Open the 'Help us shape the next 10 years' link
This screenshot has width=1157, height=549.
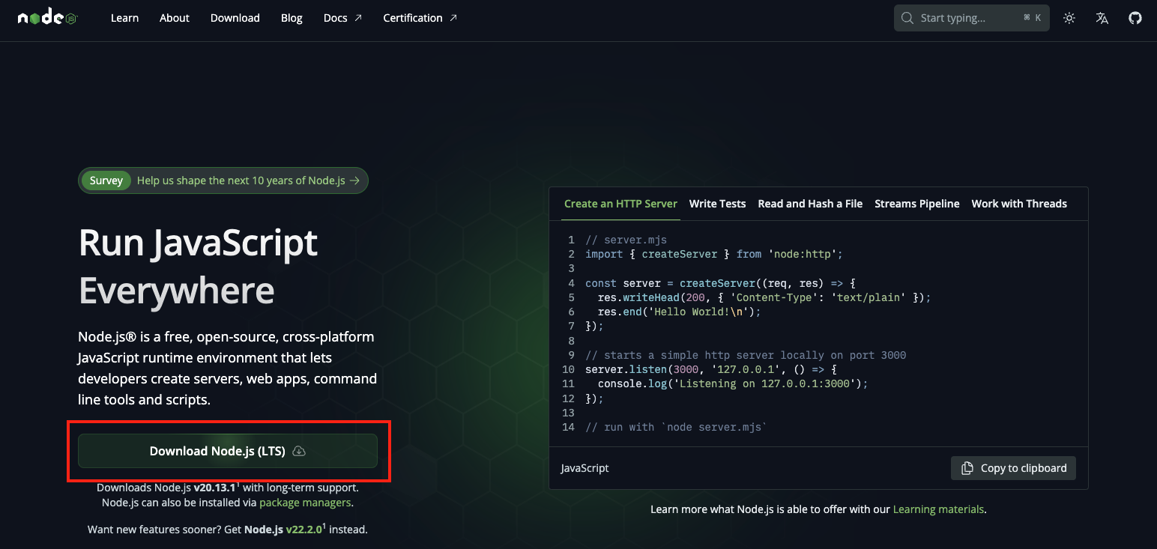click(x=248, y=181)
